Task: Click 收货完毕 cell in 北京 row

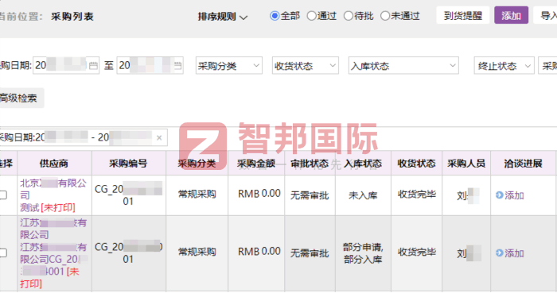Action: click(416, 195)
